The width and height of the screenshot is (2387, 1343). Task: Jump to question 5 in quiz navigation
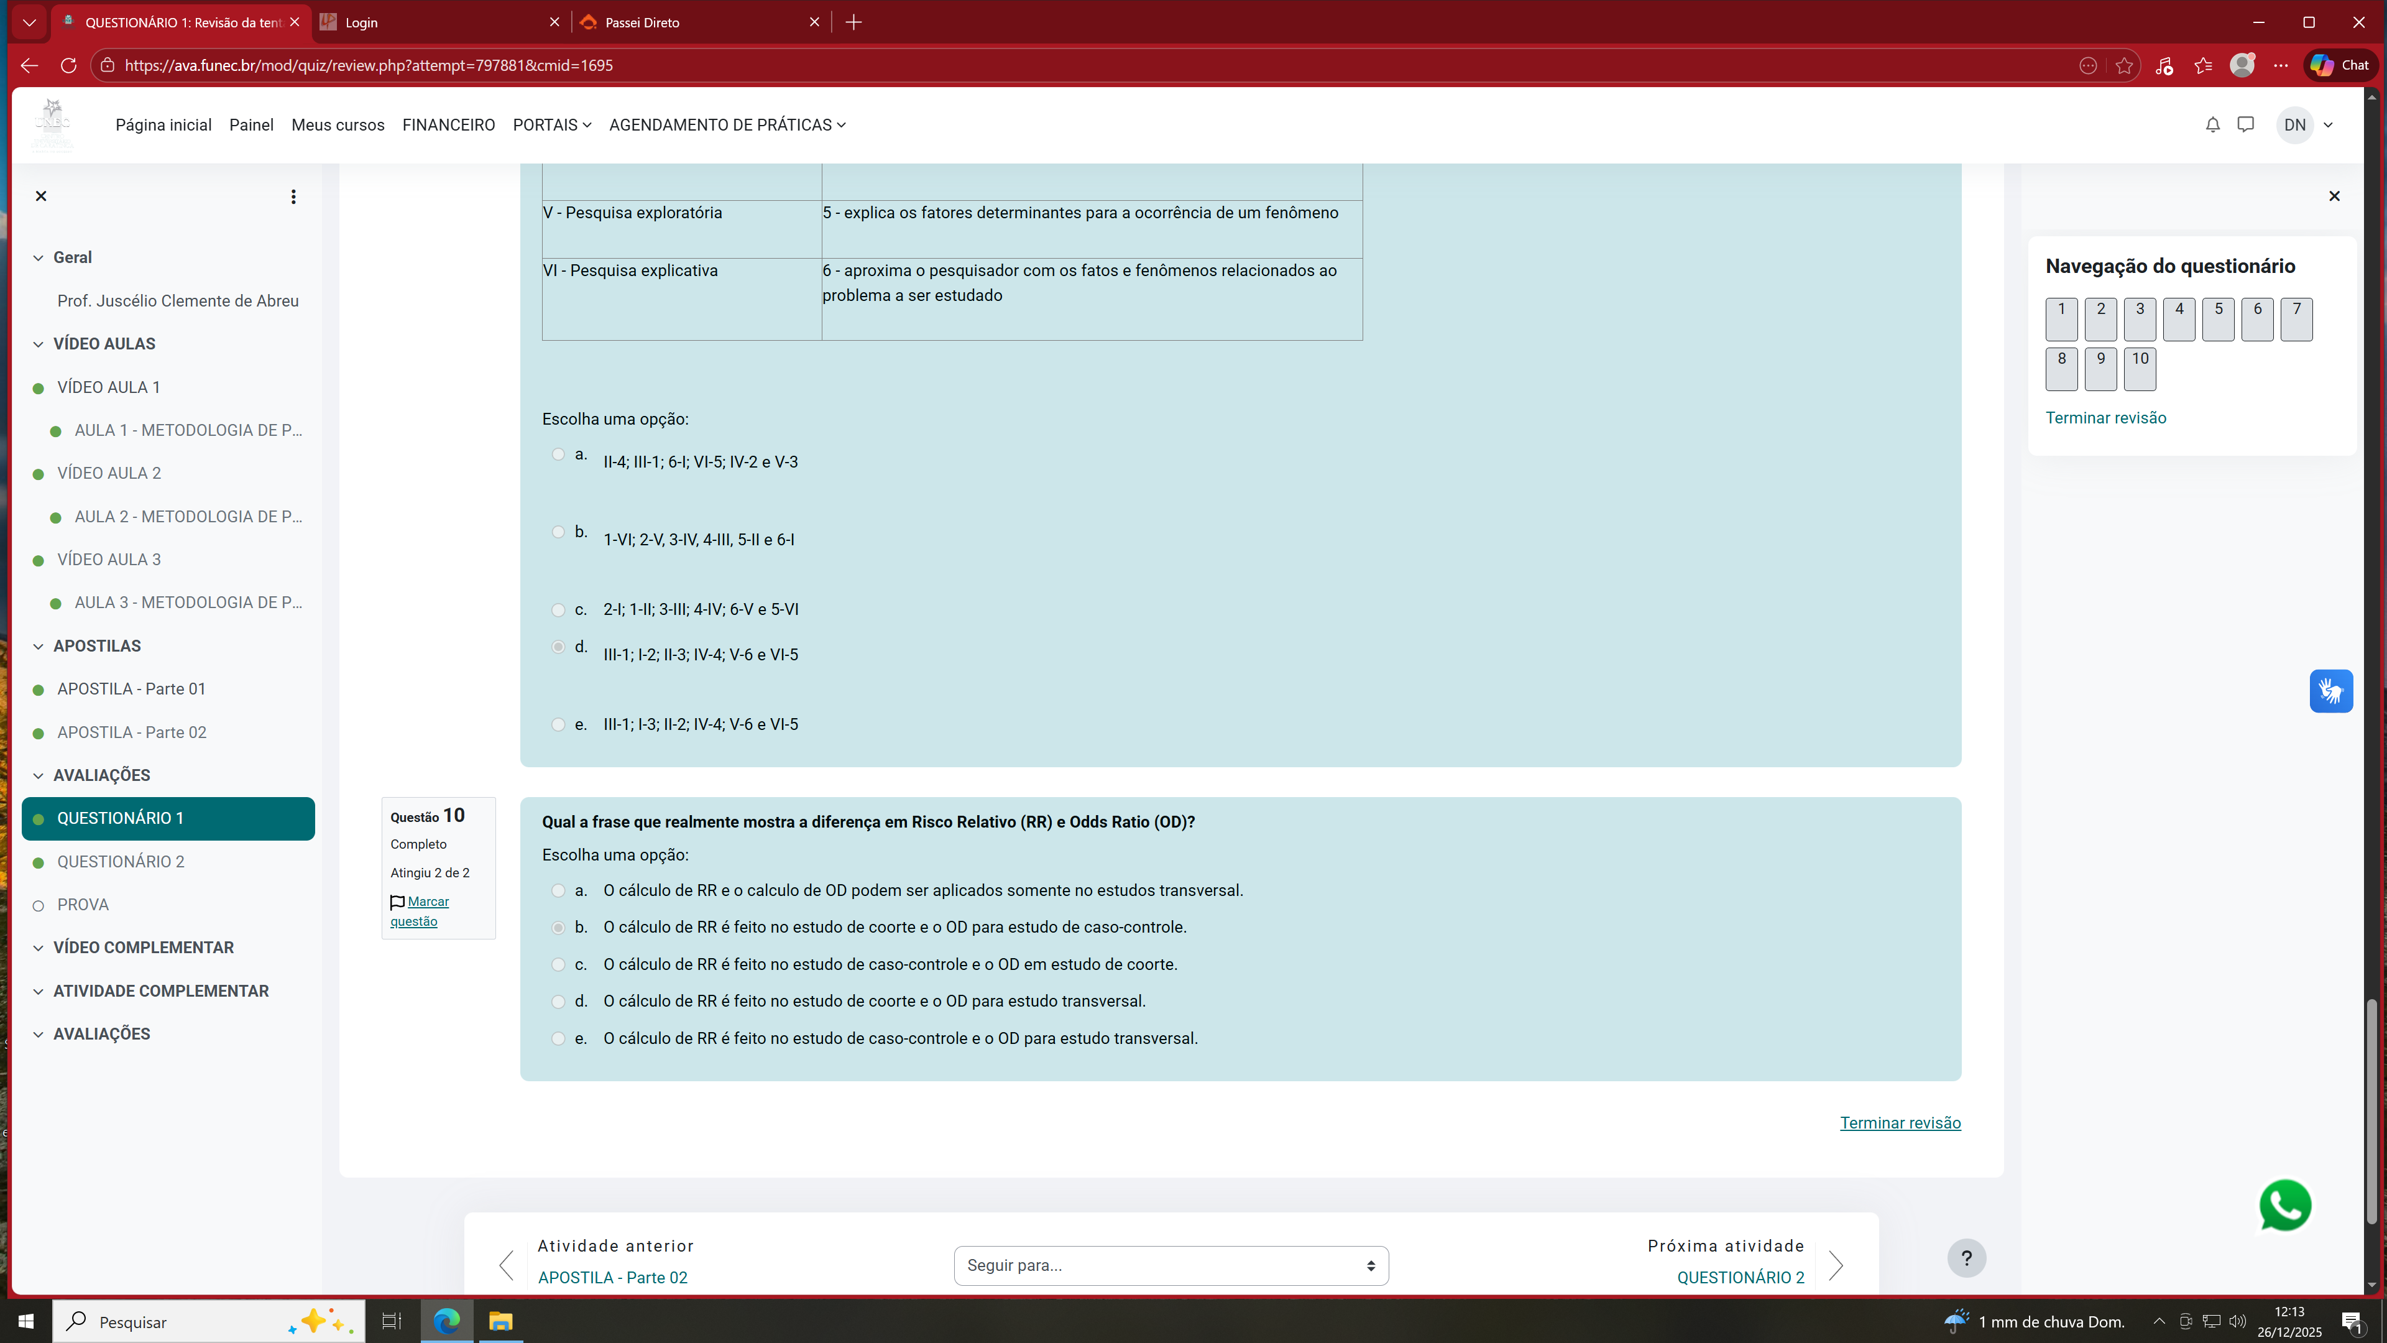[2217, 319]
